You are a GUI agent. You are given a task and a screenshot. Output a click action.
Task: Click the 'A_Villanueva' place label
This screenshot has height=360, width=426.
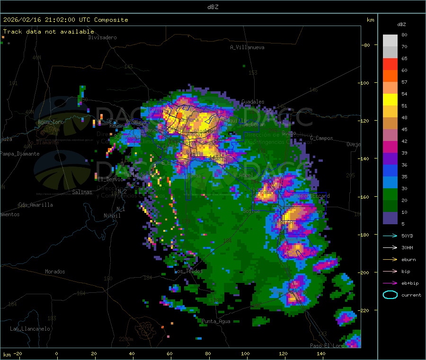click(x=247, y=47)
